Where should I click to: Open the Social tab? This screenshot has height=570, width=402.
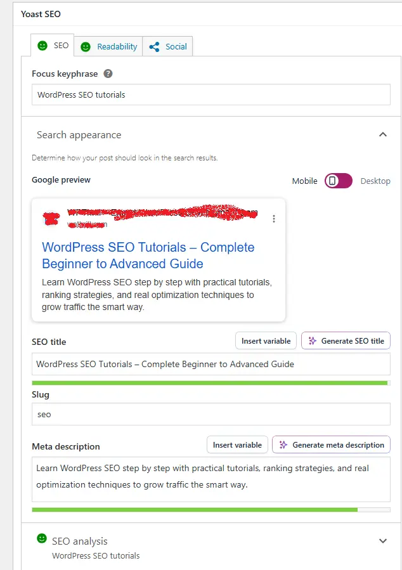point(167,46)
